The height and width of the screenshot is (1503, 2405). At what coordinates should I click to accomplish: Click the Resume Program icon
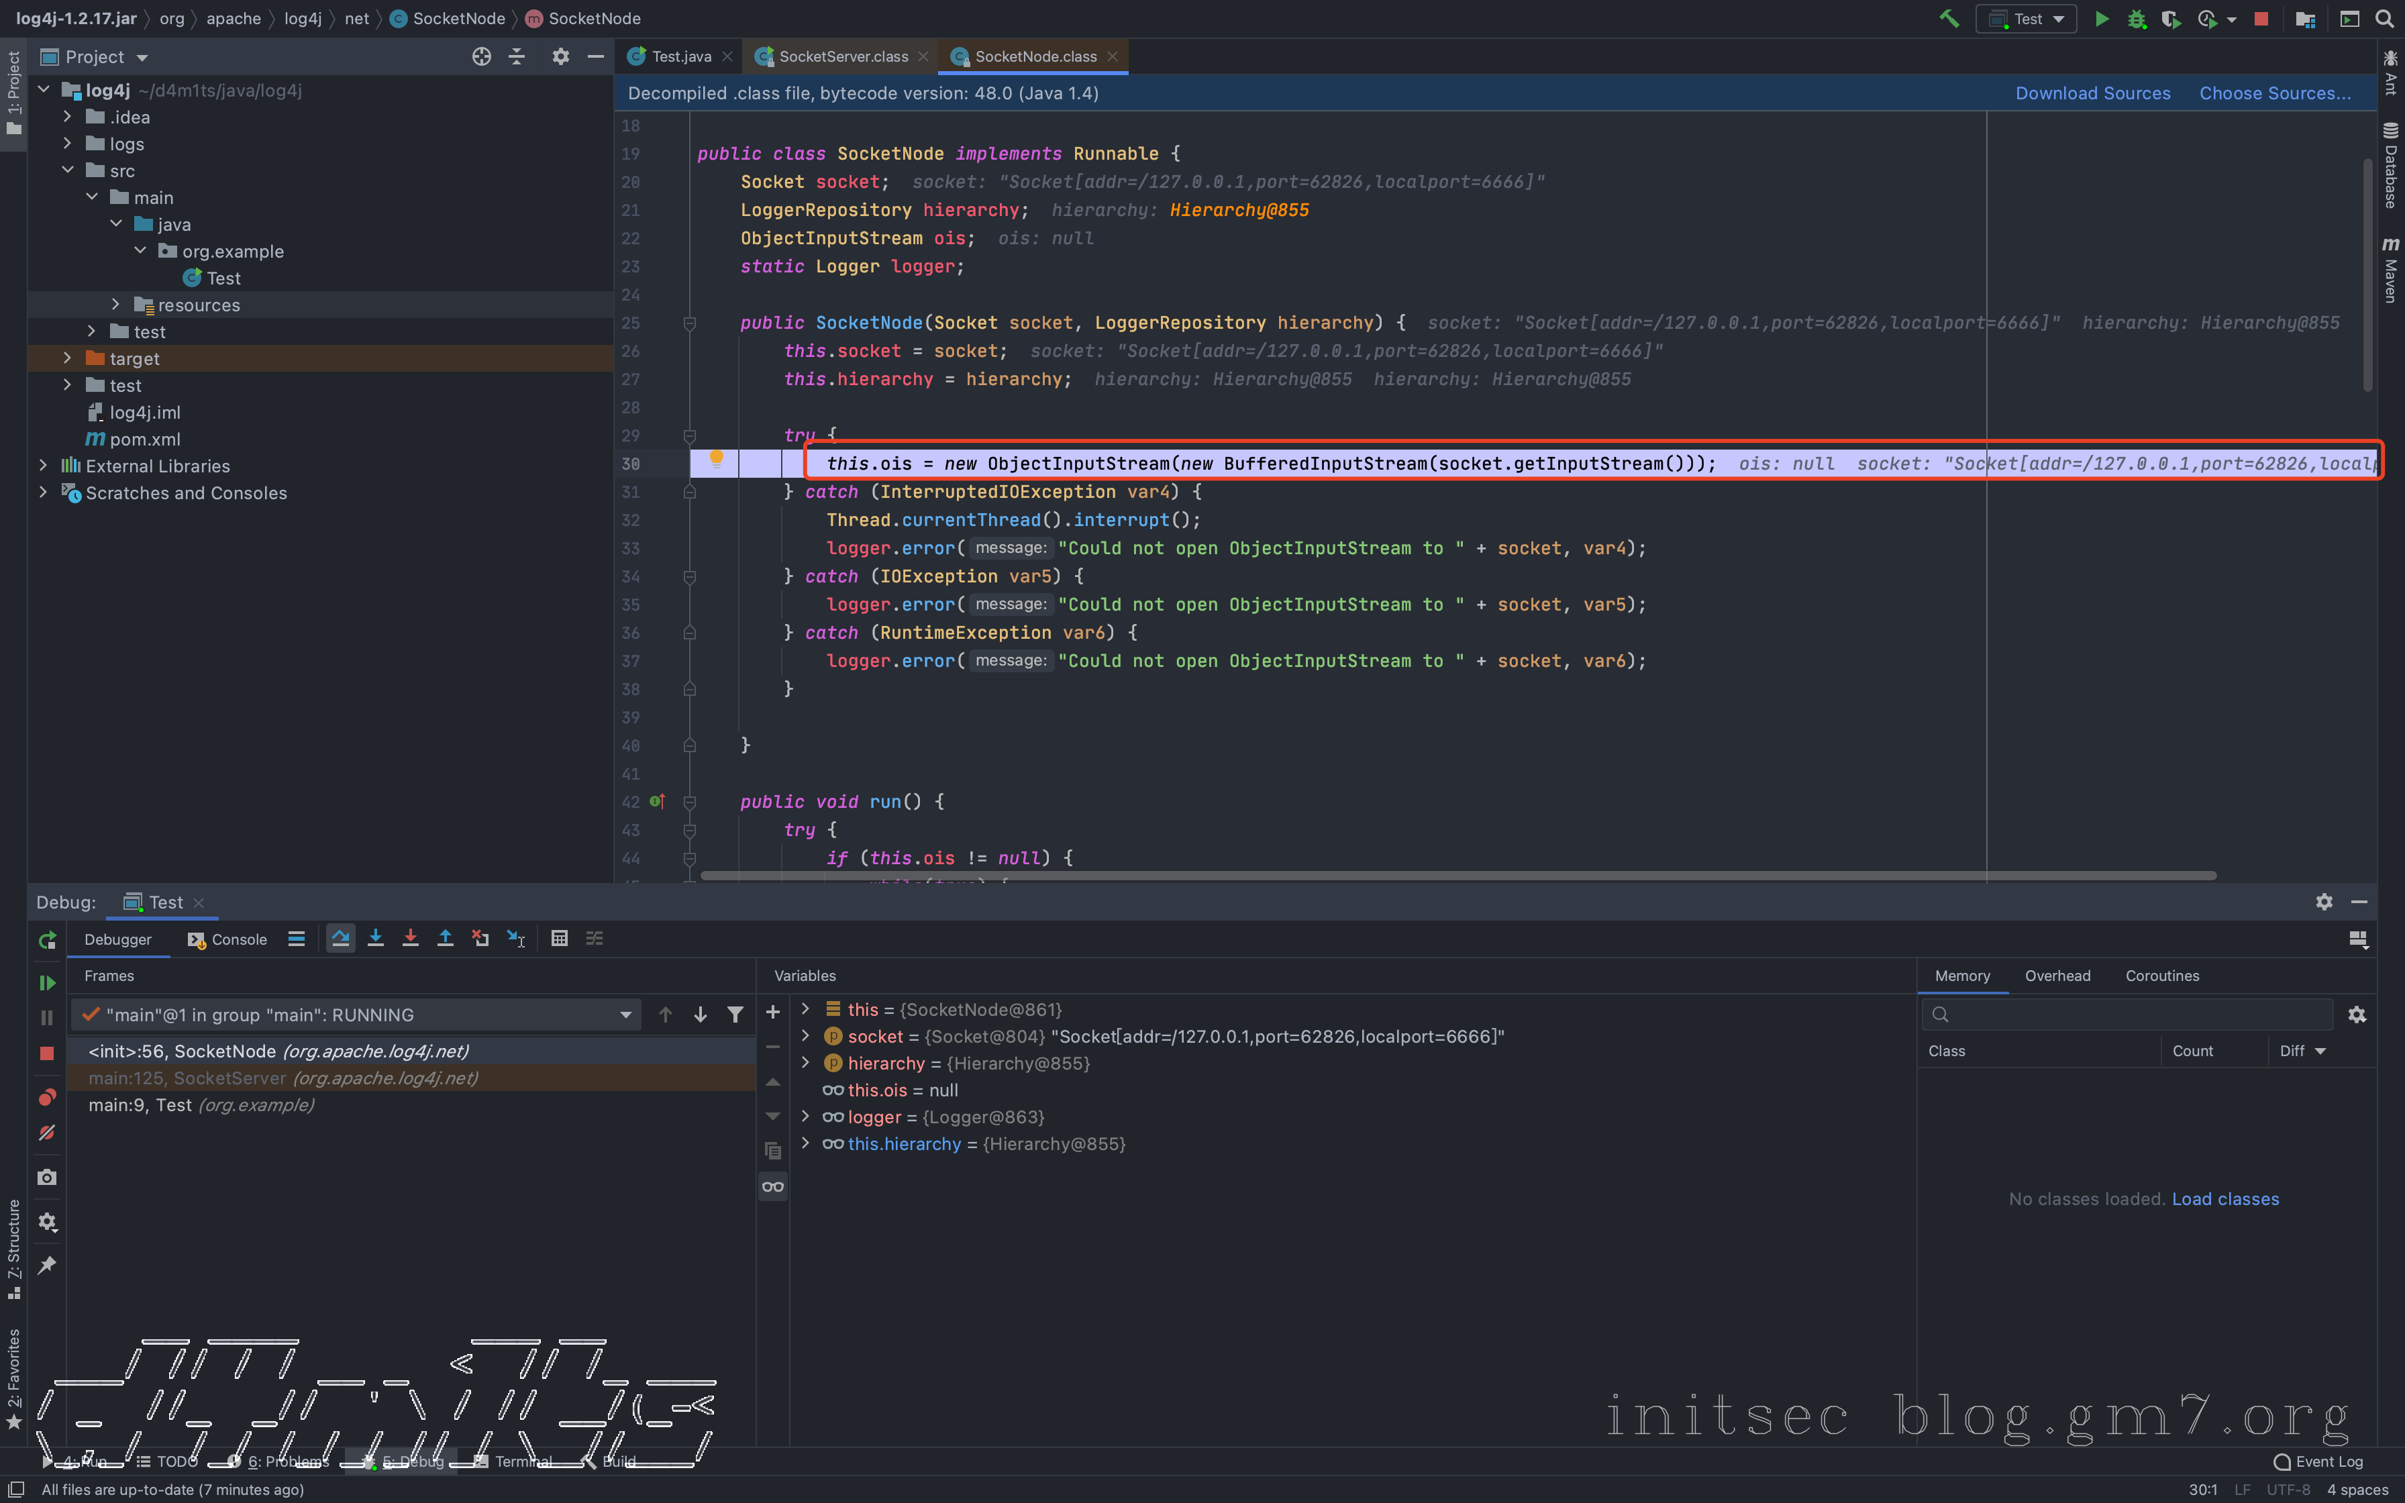pyautogui.click(x=47, y=982)
